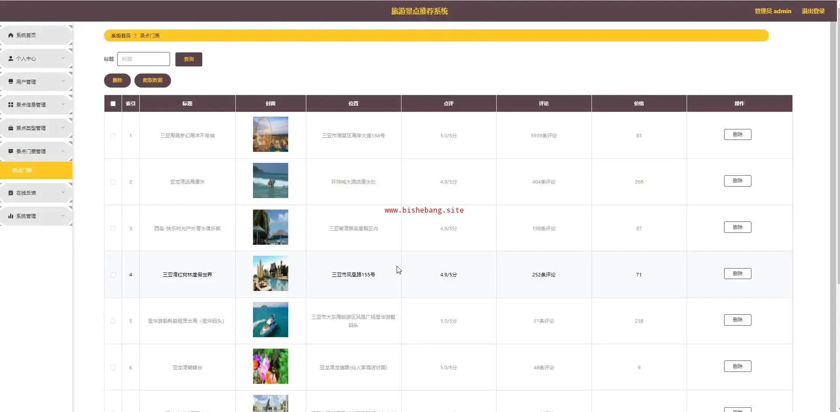This screenshot has height=412, width=840.
Task: Click 管理员 admin in the header
Action: 773,11
